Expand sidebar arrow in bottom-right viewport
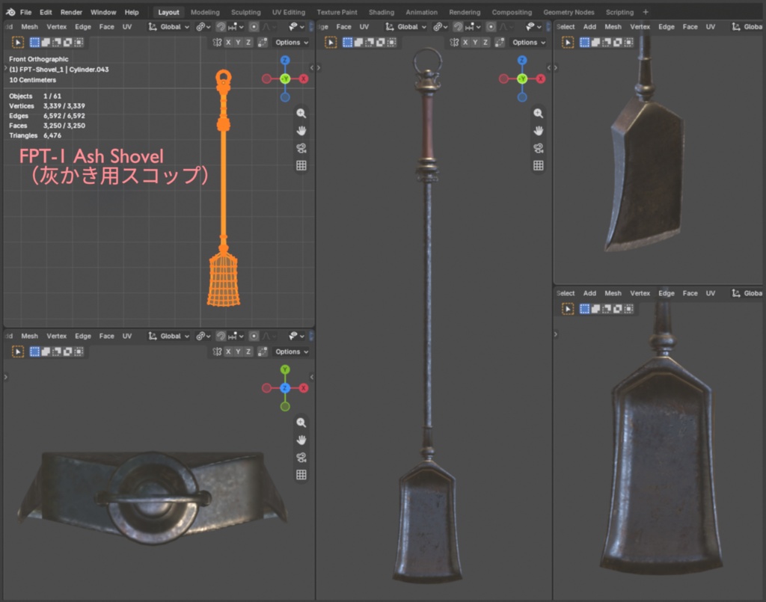 556,334
